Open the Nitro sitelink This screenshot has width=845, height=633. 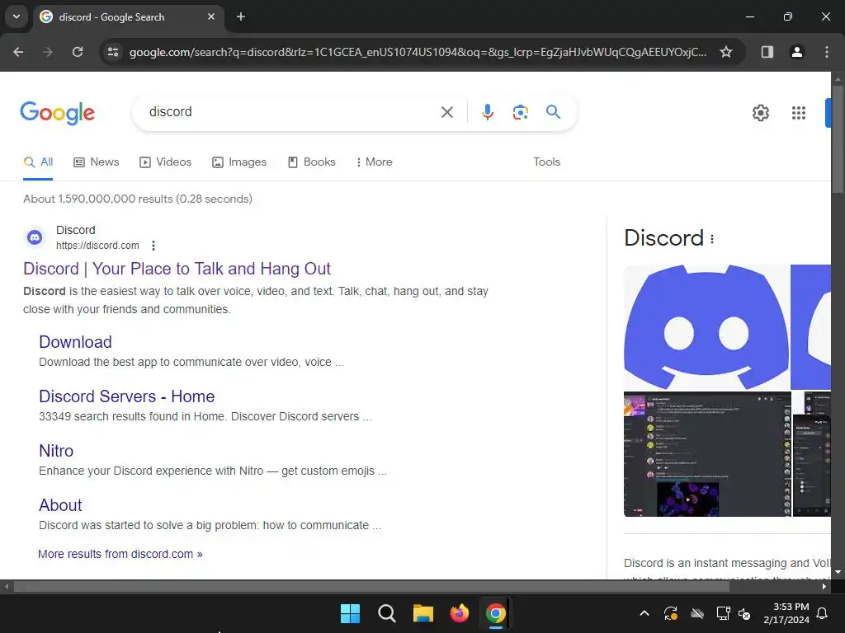(56, 451)
